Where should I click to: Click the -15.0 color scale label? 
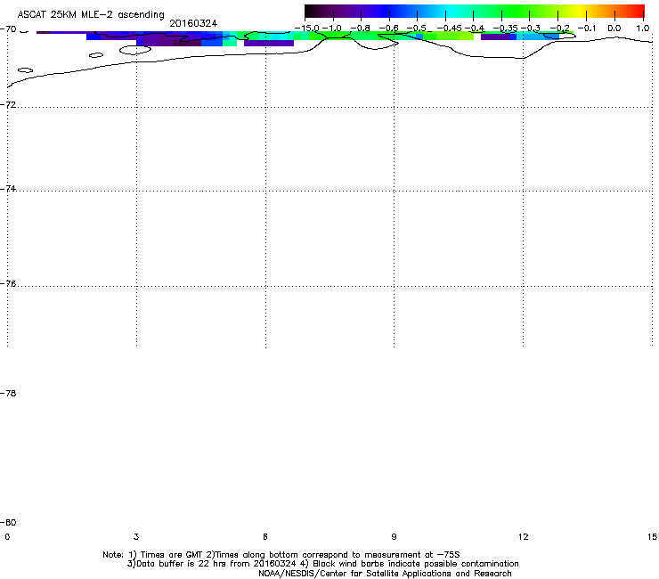(307, 29)
